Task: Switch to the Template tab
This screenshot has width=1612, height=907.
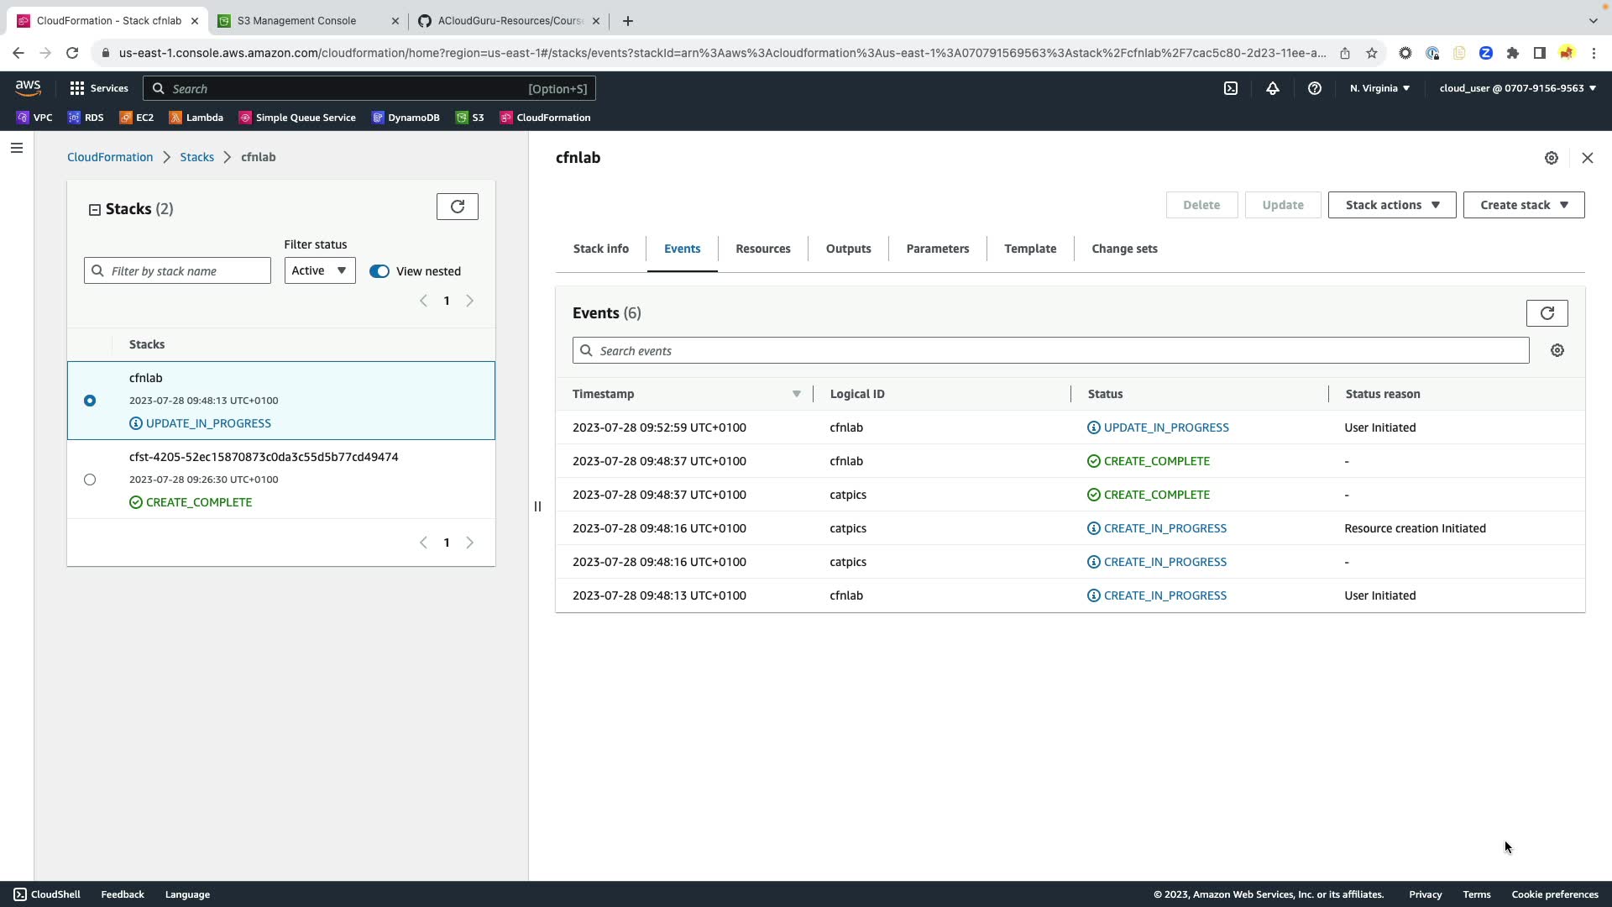Action: (1029, 249)
